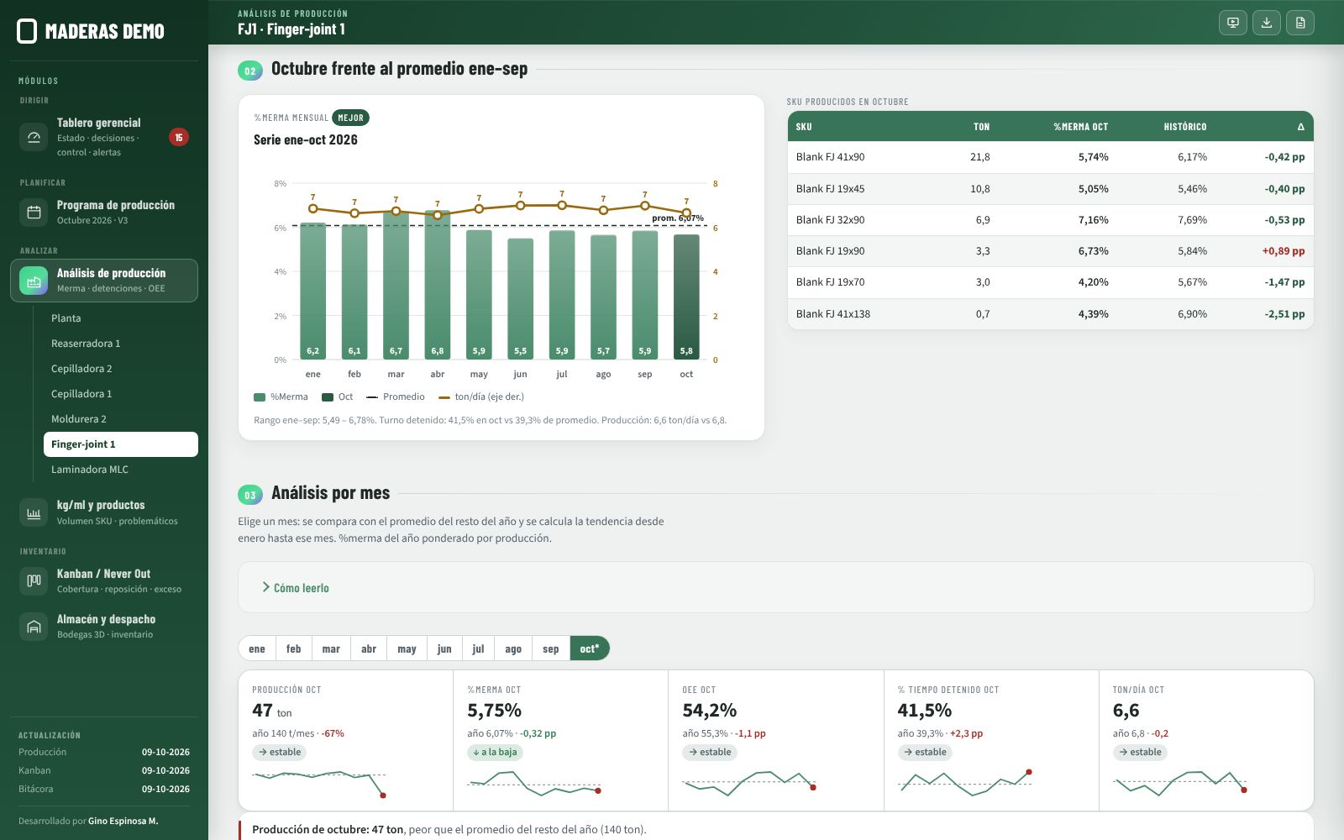Select the "Blank FJ 19x45" SKU row
Screen dimensions: 1344x840
pos(1050,189)
